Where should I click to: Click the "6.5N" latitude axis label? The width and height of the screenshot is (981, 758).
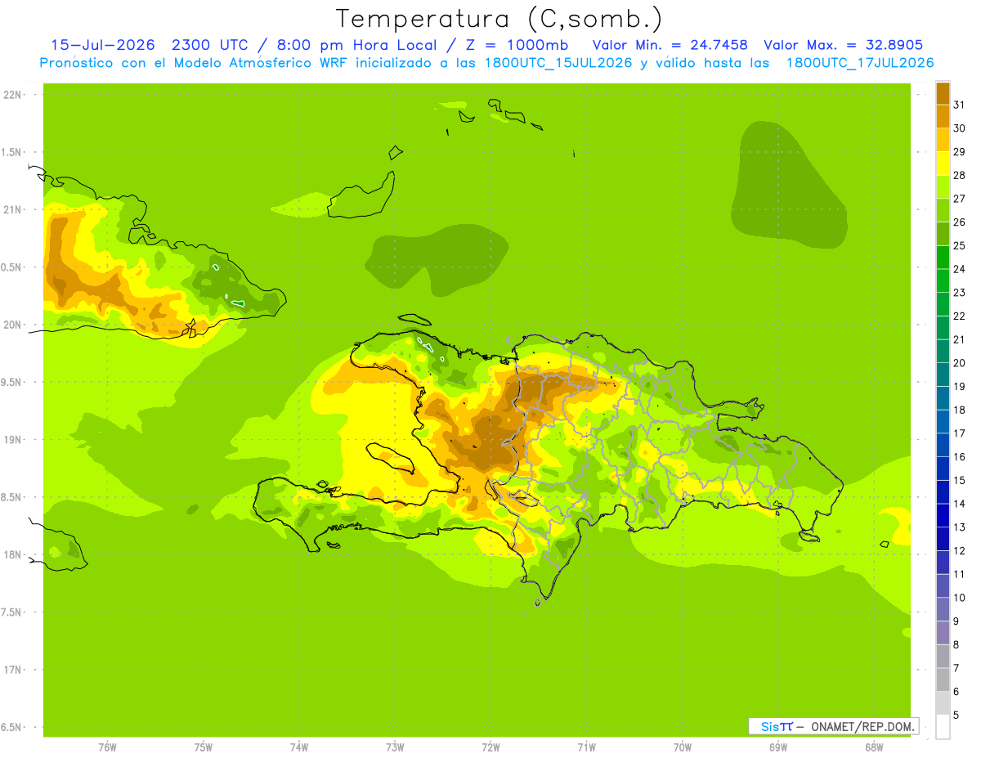tap(11, 727)
